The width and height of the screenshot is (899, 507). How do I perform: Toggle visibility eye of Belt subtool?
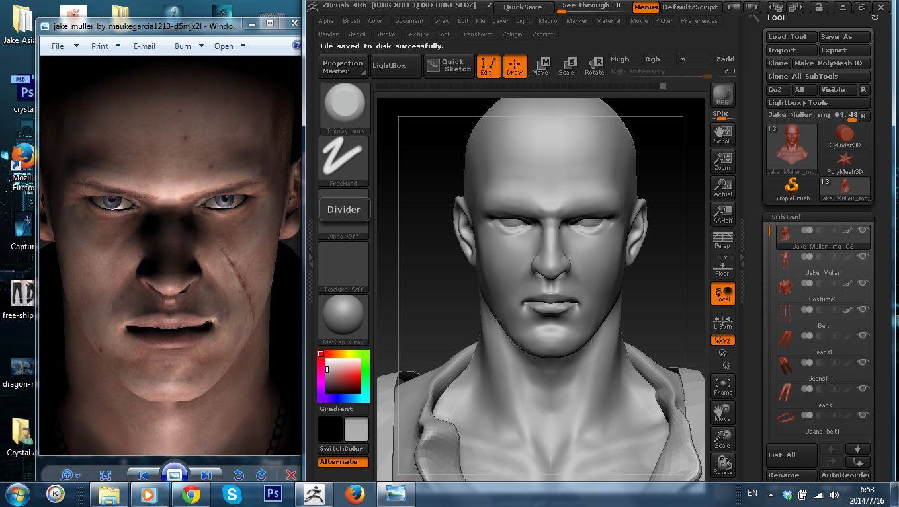(x=863, y=309)
